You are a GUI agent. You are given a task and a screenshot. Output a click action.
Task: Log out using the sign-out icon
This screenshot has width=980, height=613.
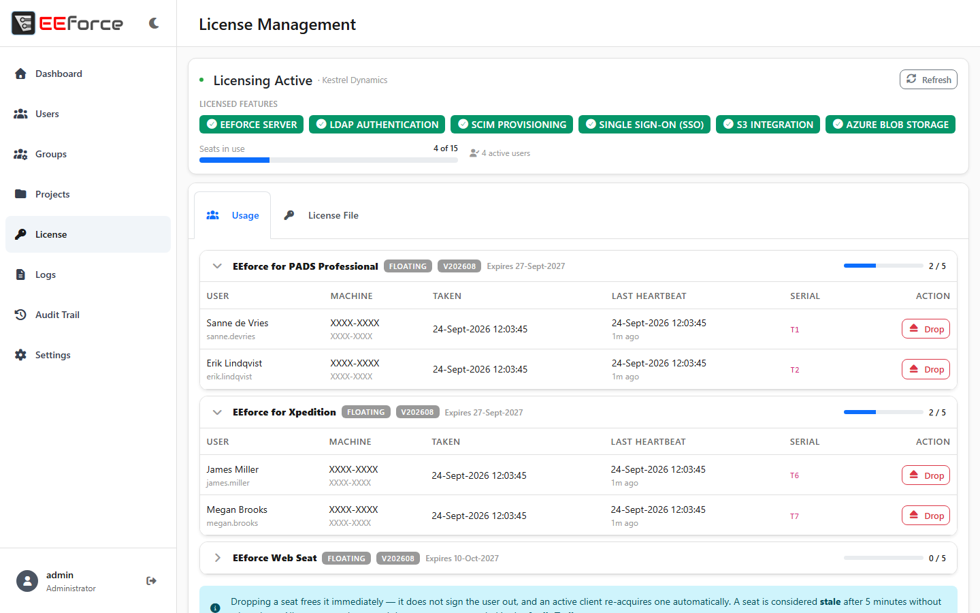151,581
